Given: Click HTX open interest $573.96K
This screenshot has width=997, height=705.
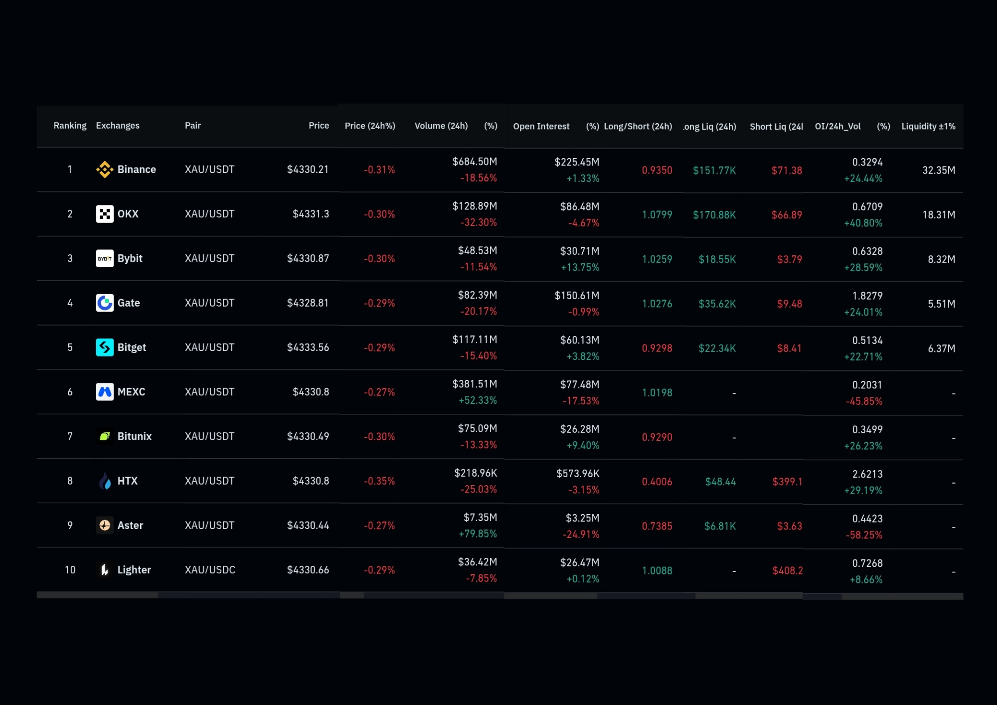Looking at the screenshot, I should [578, 474].
